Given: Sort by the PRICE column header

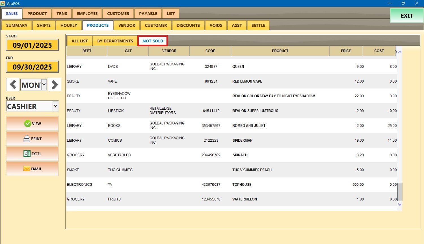Looking at the screenshot, I should pos(345,51).
